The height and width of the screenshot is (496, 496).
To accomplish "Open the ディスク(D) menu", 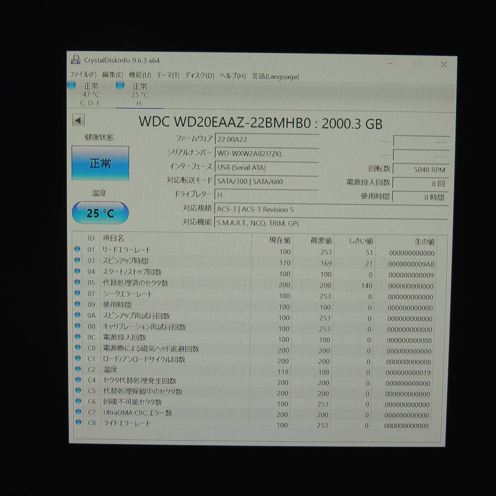I will point(200,76).
